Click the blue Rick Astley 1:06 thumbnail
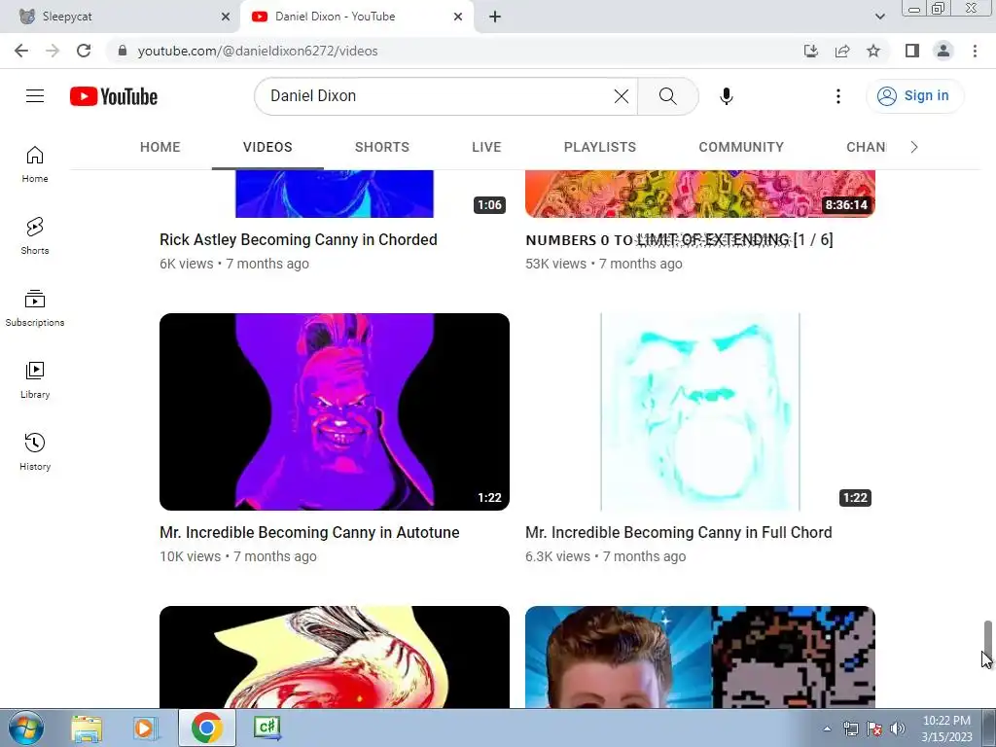This screenshot has height=747, width=996. (x=335, y=194)
